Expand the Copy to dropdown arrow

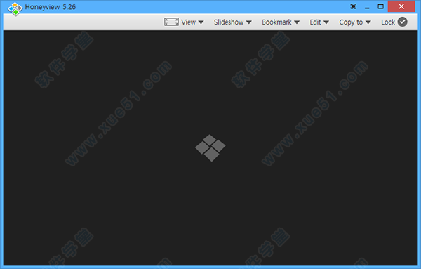(x=368, y=22)
